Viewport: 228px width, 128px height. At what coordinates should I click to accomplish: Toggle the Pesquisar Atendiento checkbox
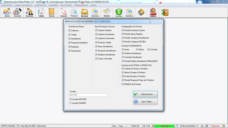tap(69, 43)
